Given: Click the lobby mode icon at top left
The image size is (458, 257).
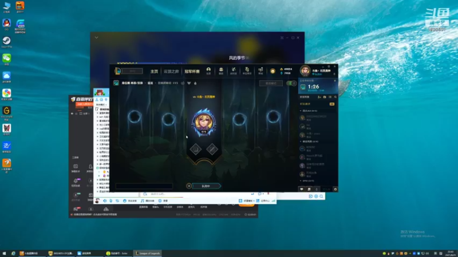Looking at the screenshot, I should tap(116, 83).
